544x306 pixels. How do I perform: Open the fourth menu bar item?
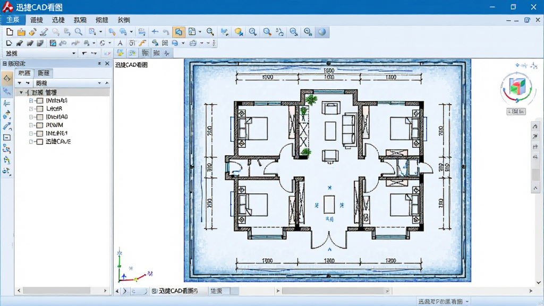(x=80, y=20)
